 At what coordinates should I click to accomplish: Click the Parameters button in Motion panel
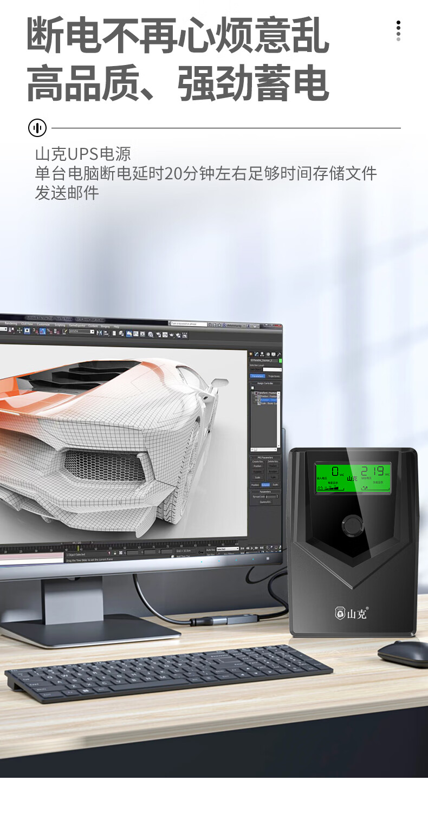click(x=257, y=375)
